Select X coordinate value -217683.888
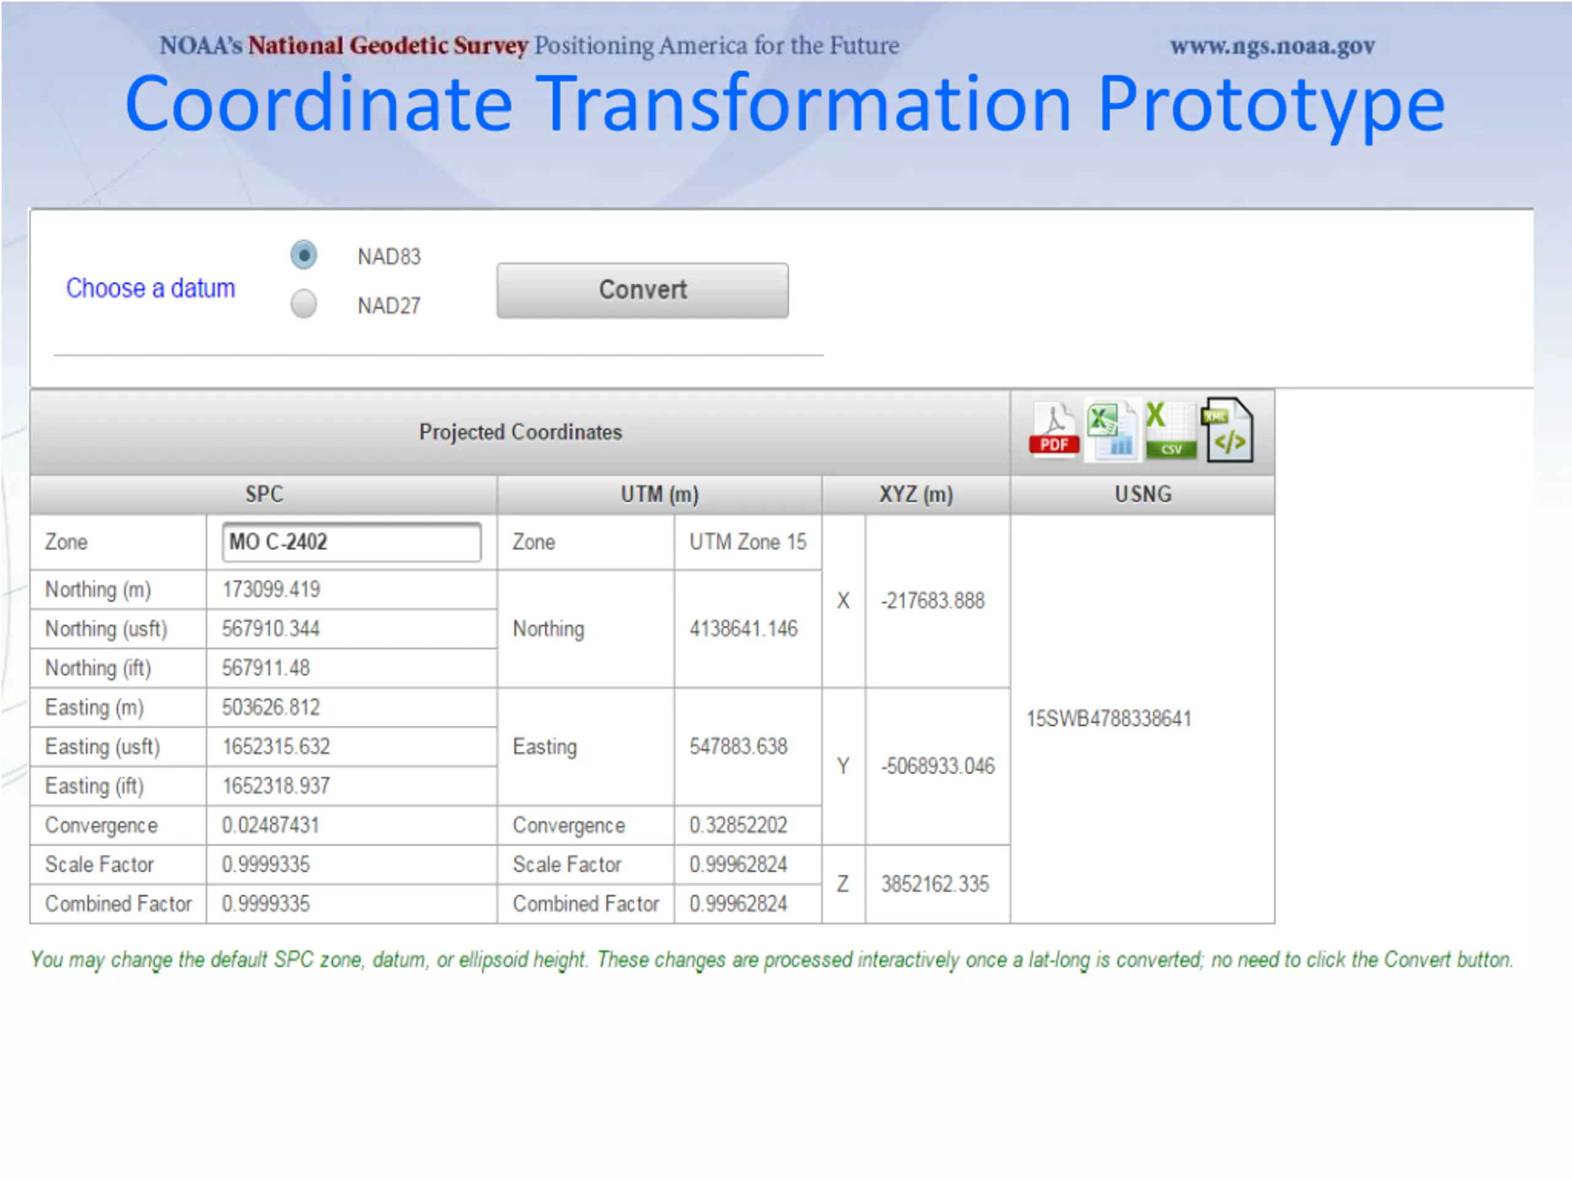Viewport: 1572px width, 1179px height. pos(933,601)
